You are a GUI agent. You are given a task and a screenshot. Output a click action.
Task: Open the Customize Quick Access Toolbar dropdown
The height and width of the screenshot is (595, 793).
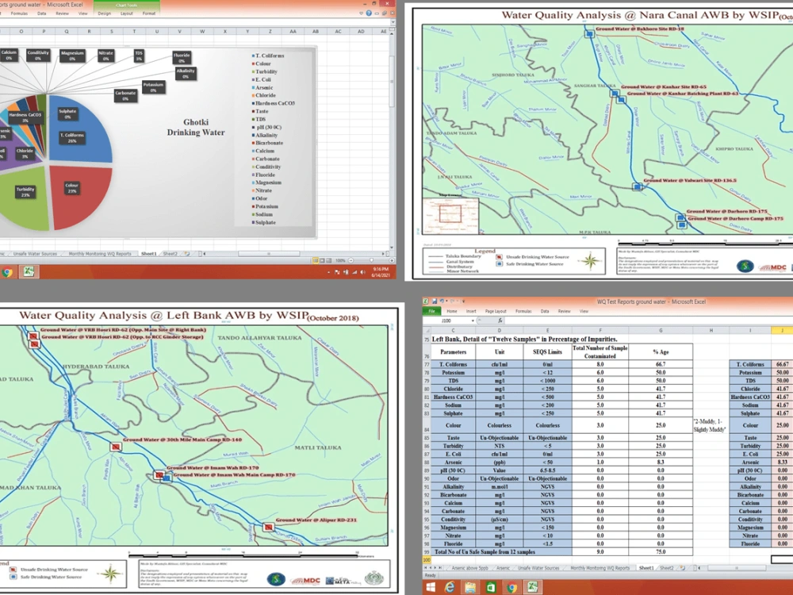[463, 301]
